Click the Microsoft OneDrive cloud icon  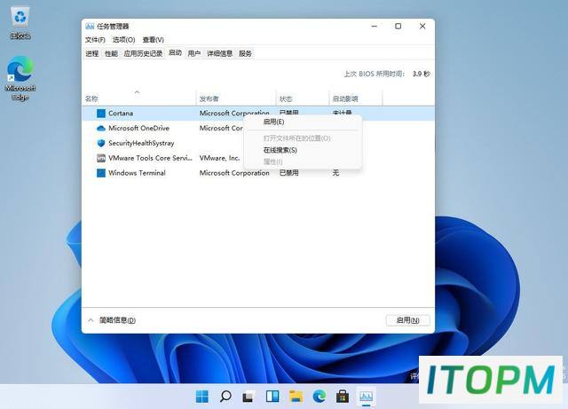[x=101, y=129]
